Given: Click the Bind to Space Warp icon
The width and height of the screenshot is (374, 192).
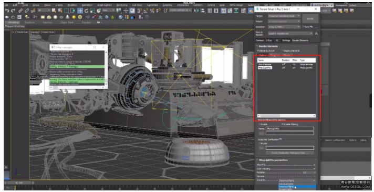Looking at the screenshot, I should 33,11.
